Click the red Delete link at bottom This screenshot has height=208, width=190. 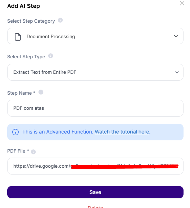coord(95,207)
